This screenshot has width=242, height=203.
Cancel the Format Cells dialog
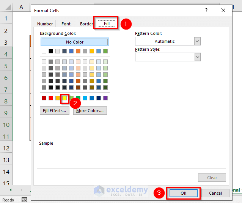coord(215,193)
